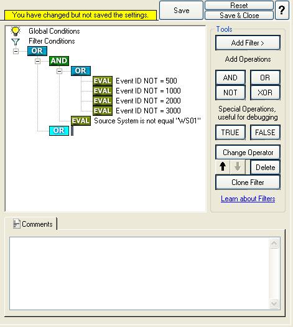Click inside the comments text area

pos(139,273)
